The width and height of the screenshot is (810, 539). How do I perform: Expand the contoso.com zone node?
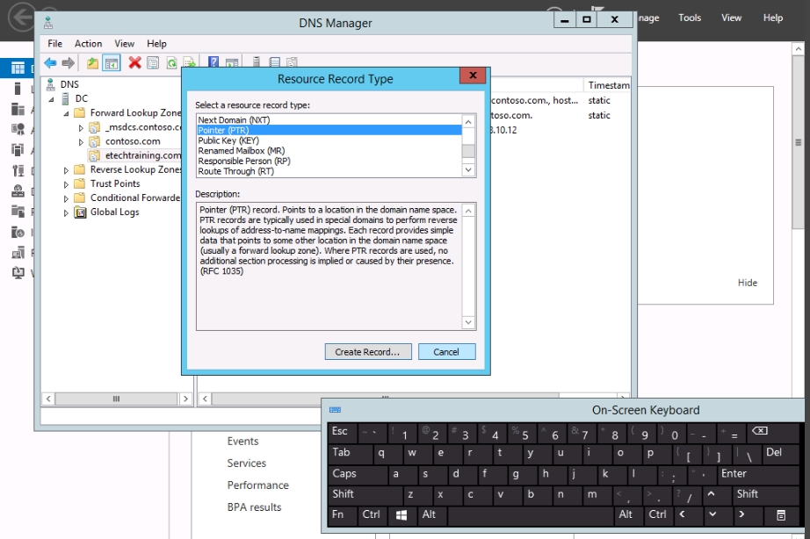(81, 141)
